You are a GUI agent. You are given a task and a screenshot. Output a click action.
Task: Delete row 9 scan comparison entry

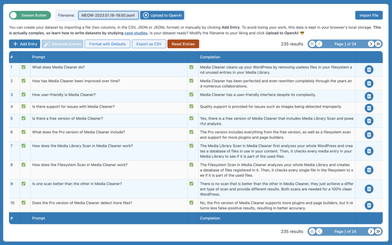coord(369,189)
